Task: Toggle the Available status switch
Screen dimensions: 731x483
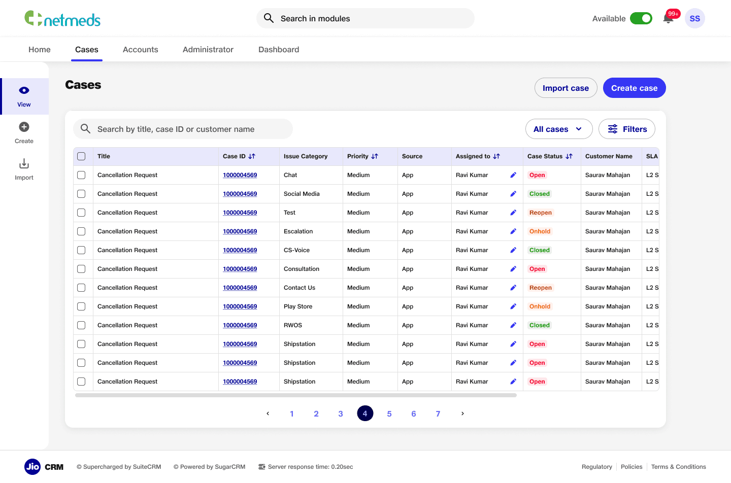Action: point(641,18)
